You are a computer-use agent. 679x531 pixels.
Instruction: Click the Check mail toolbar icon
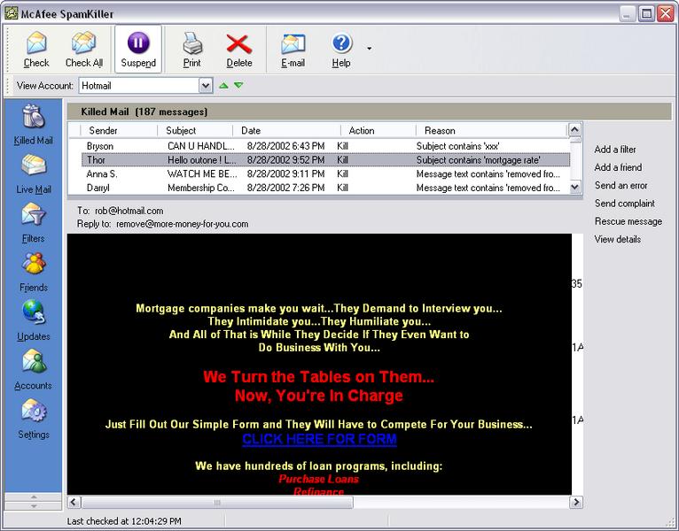tap(36, 50)
